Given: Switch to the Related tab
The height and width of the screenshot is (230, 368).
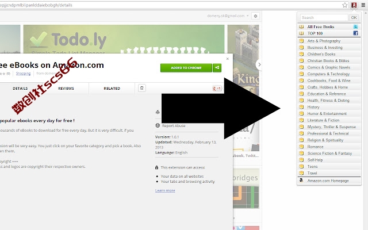Looking at the screenshot, I should [112, 88].
